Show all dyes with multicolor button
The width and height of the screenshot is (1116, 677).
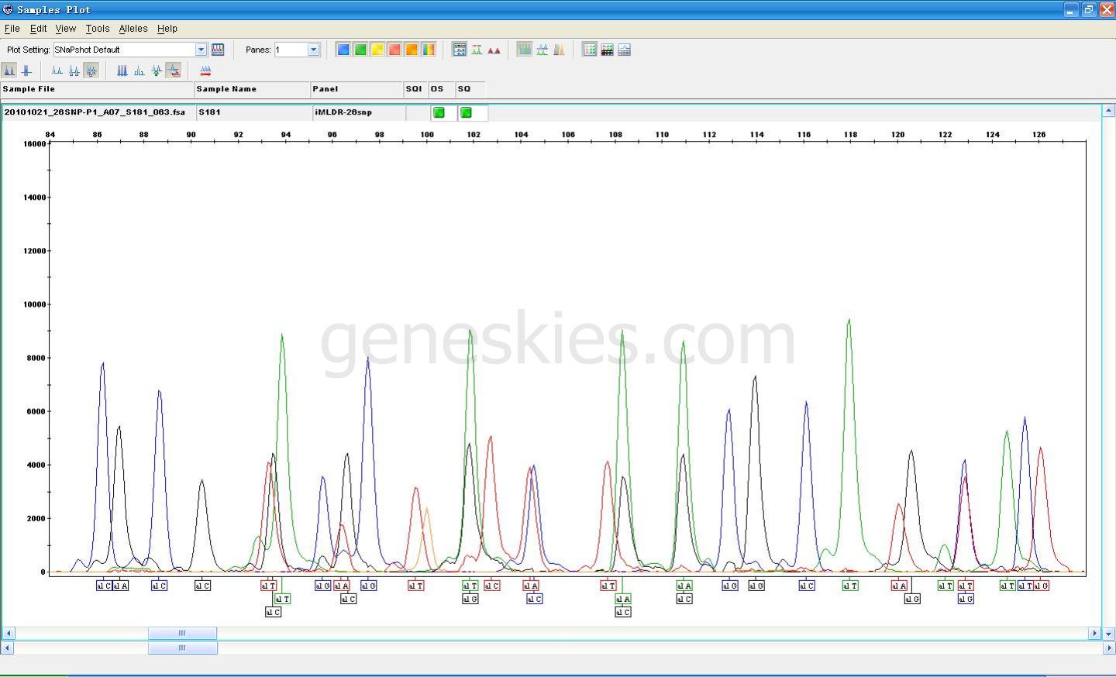(429, 50)
